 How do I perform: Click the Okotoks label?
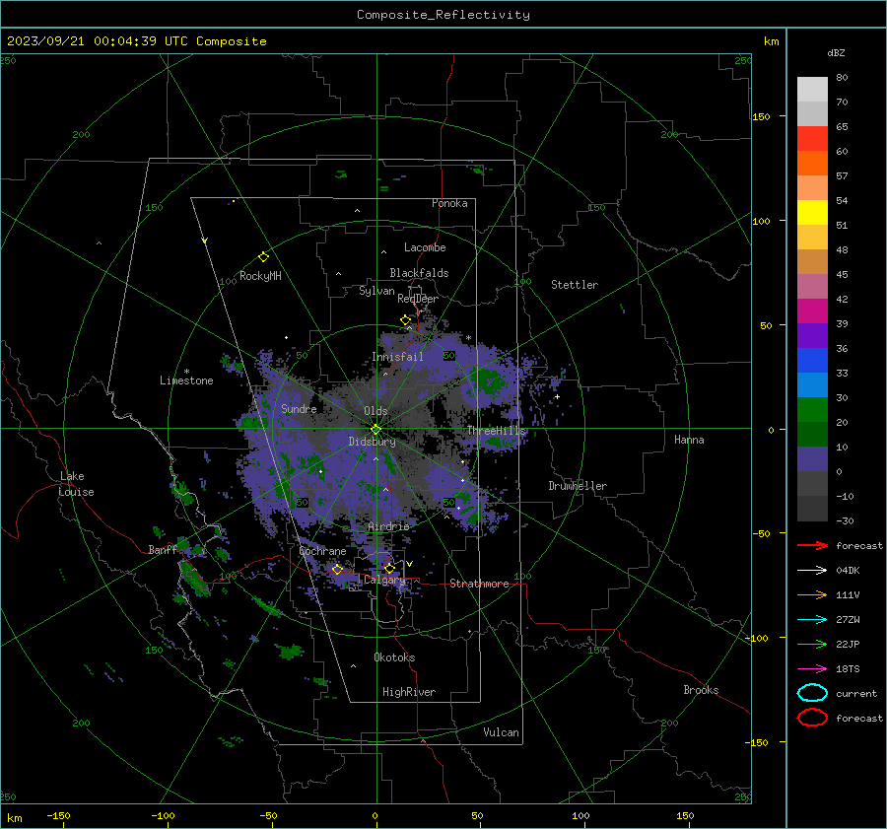point(394,657)
